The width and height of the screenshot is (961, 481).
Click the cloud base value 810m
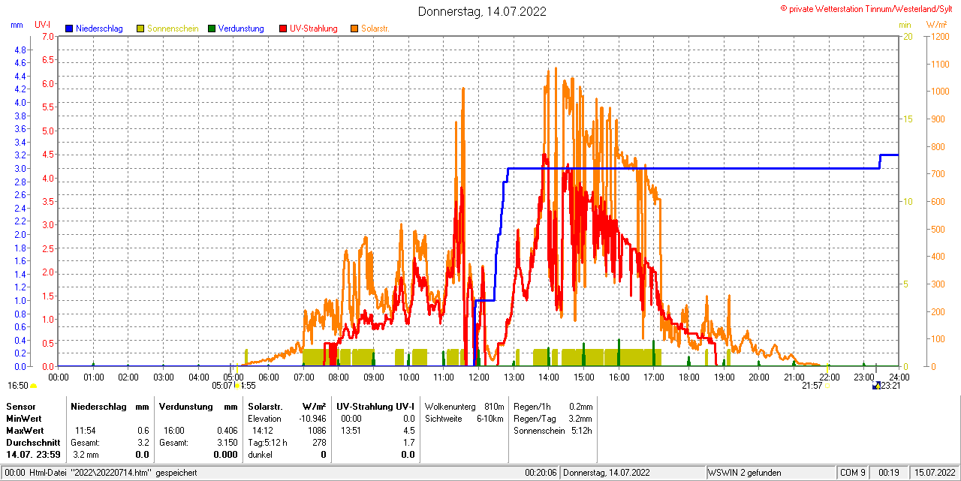point(494,406)
